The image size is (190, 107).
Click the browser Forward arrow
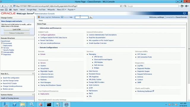(6, 6)
